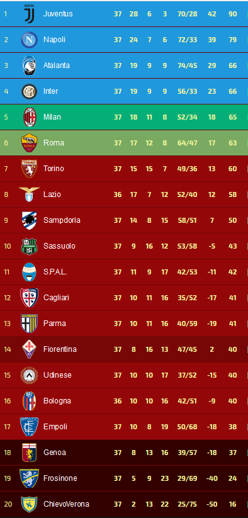Select the Inter club badge
This screenshot has height=518, width=248.
[x=30, y=91]
